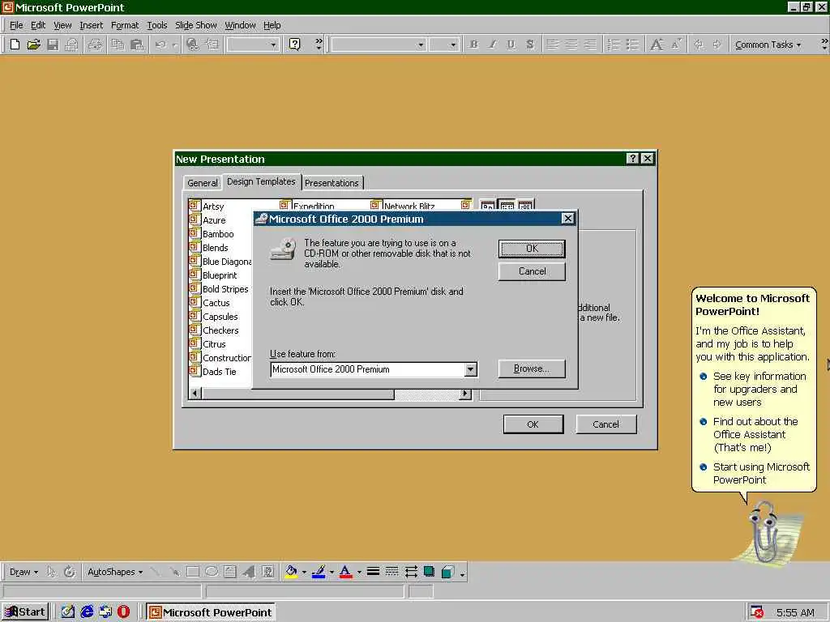Screen dimensions: 830x622
Task: Click Decrease Font Size icon
Action: click(x=675, y=45)
